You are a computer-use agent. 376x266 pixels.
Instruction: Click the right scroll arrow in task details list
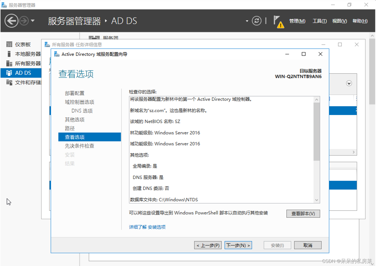354,152
